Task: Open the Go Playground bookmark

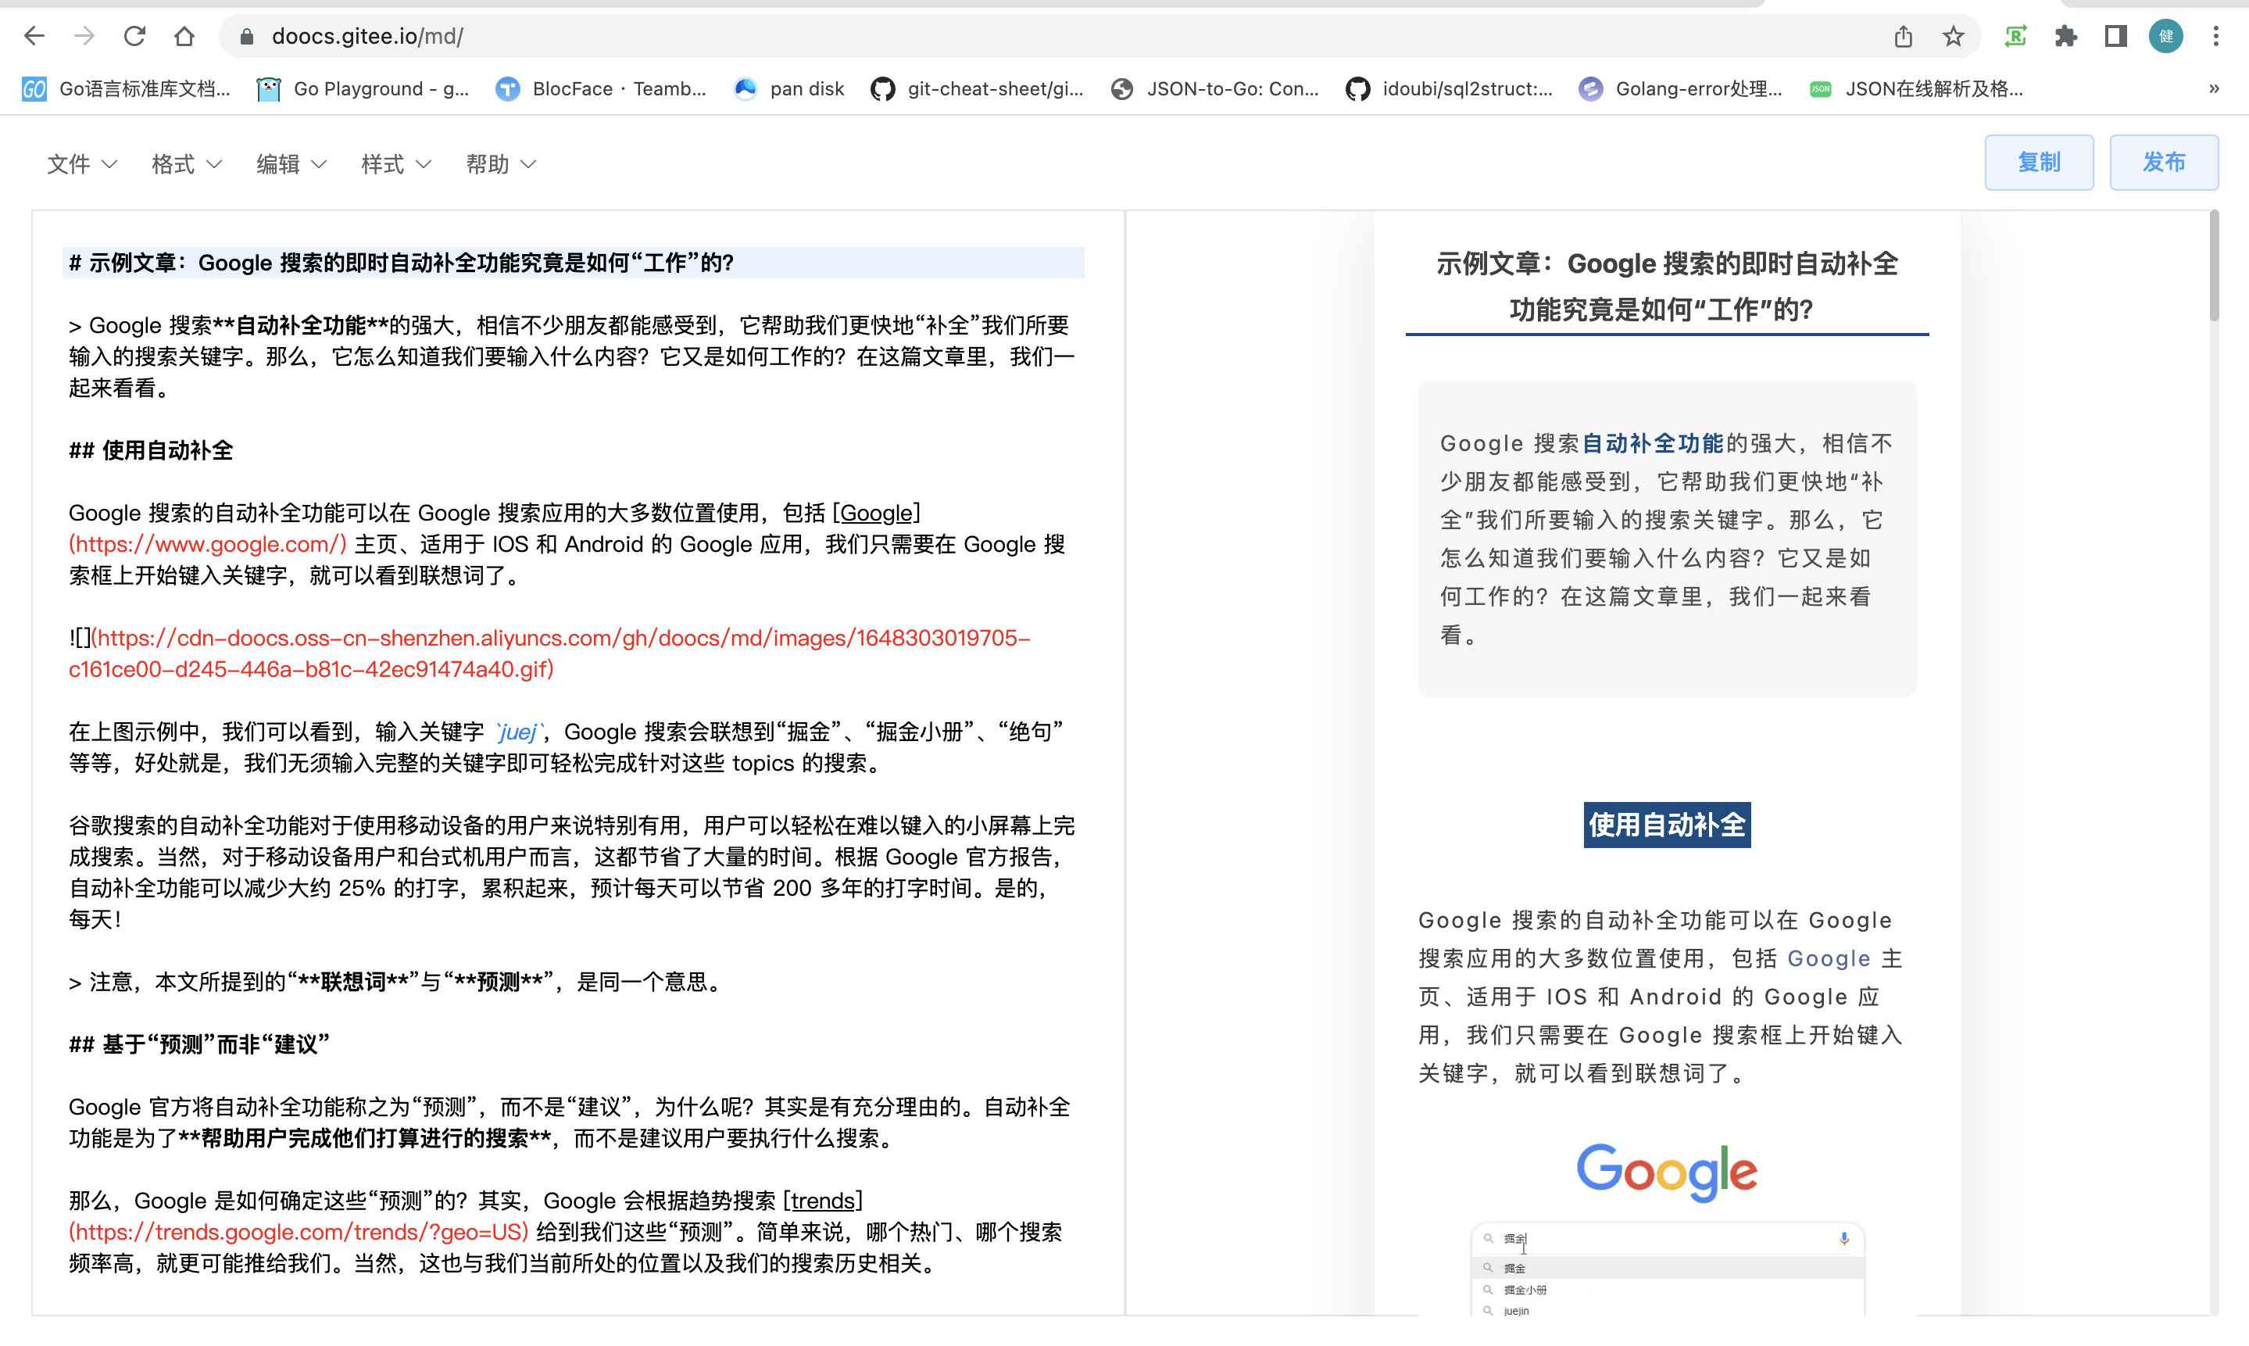Action: [x=363, y=89]
